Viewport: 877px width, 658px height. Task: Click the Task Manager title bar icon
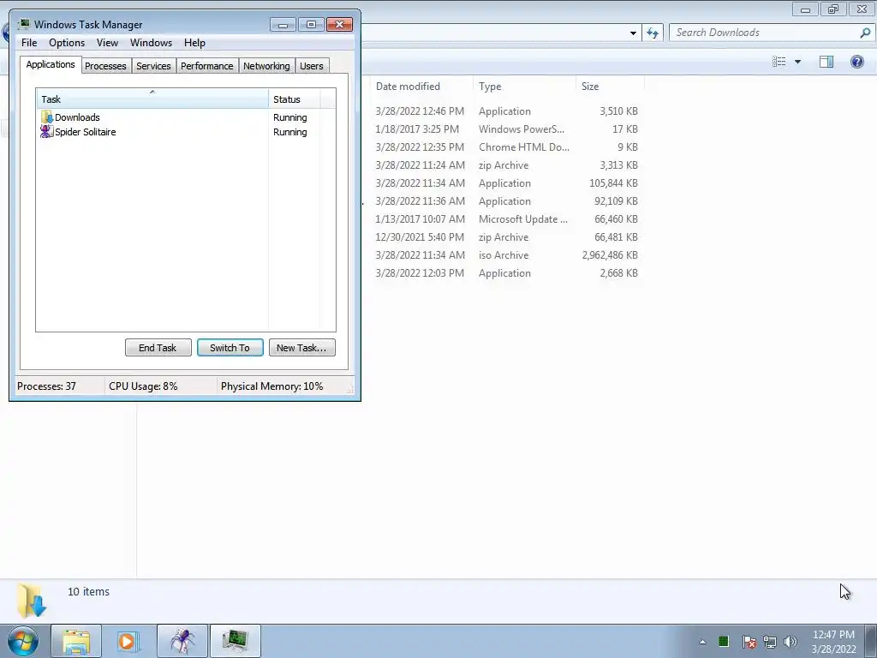pos(24,24)
